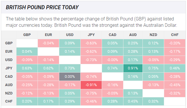The width and height of the screenshot is (187, 108).
Task: Select GBP row JPY cell showing -0.63%
Action: pos(91,43)
